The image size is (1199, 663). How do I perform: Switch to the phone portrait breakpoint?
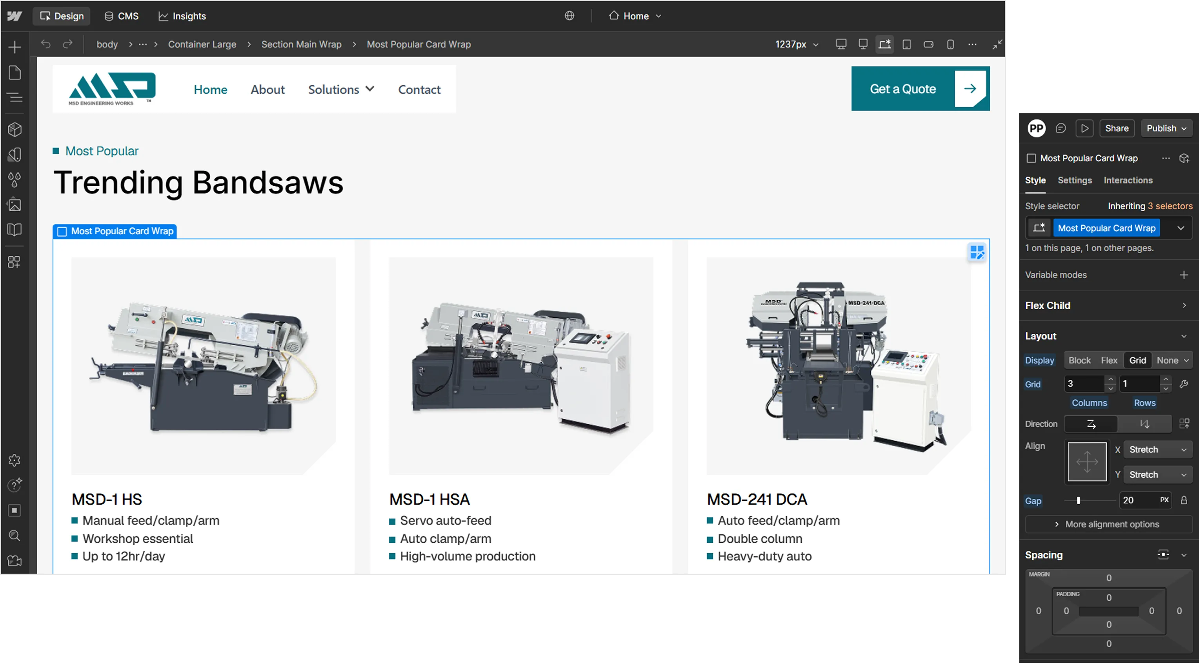tap(950, 44)
